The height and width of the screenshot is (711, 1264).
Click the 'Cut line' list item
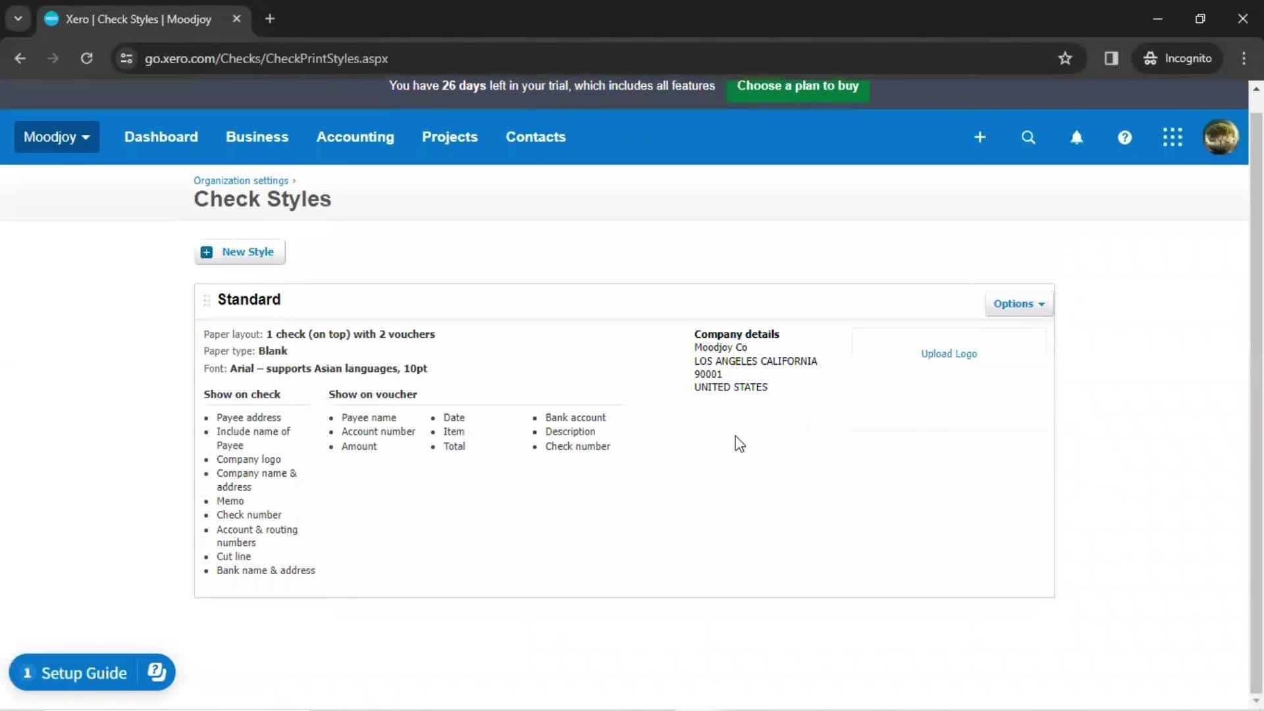tap(234, 557)
